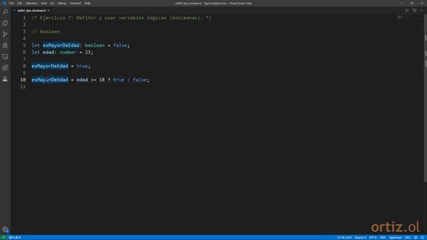This screenshot has height=240, width=427.
Task: Click the VS Code logo in the title bar
Action: point(4,3)
